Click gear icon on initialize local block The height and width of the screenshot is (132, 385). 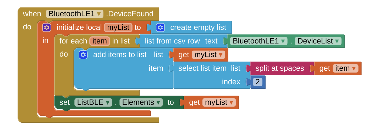pos(47,27)
